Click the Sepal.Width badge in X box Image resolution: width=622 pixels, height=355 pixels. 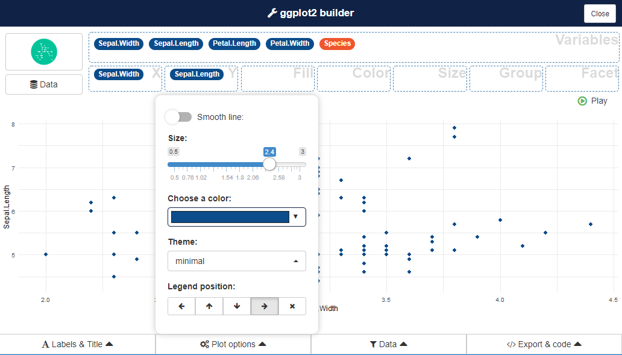pos(119,74)
